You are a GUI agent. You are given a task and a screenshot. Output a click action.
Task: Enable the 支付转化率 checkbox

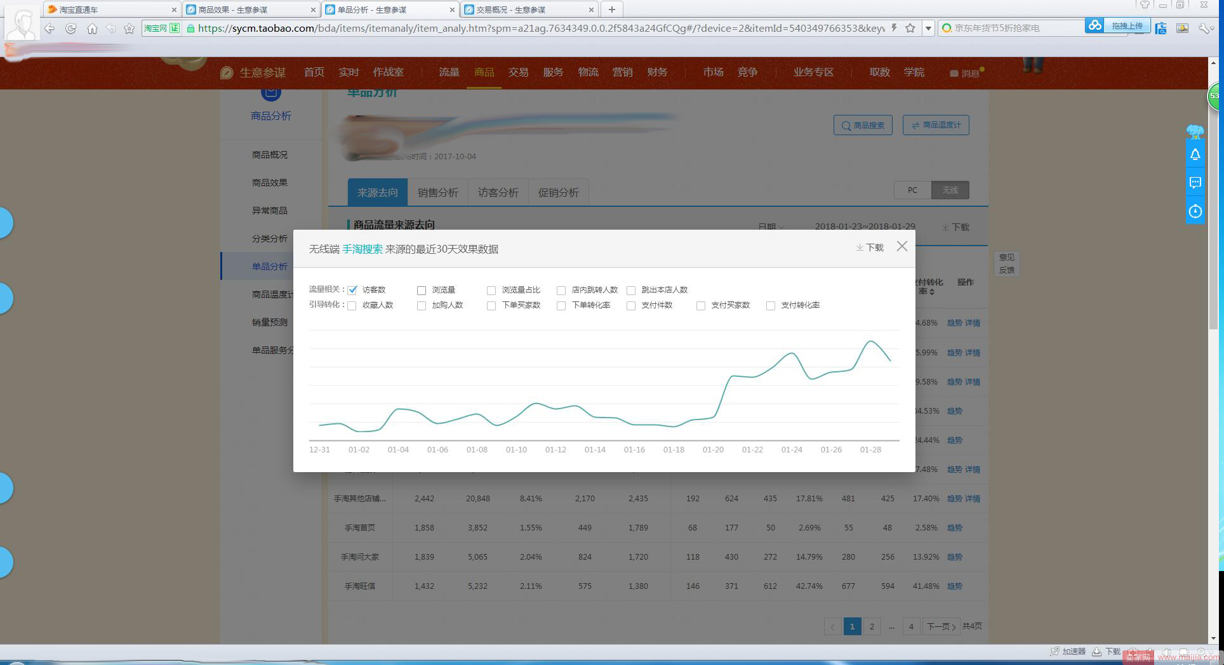pyautogui.click(x=771, y=305)
